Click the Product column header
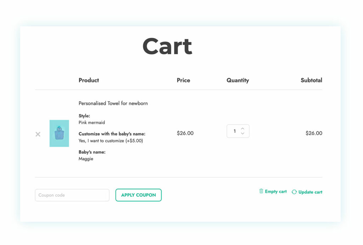Viewport: 363px width, 245px height. point(89,80)
